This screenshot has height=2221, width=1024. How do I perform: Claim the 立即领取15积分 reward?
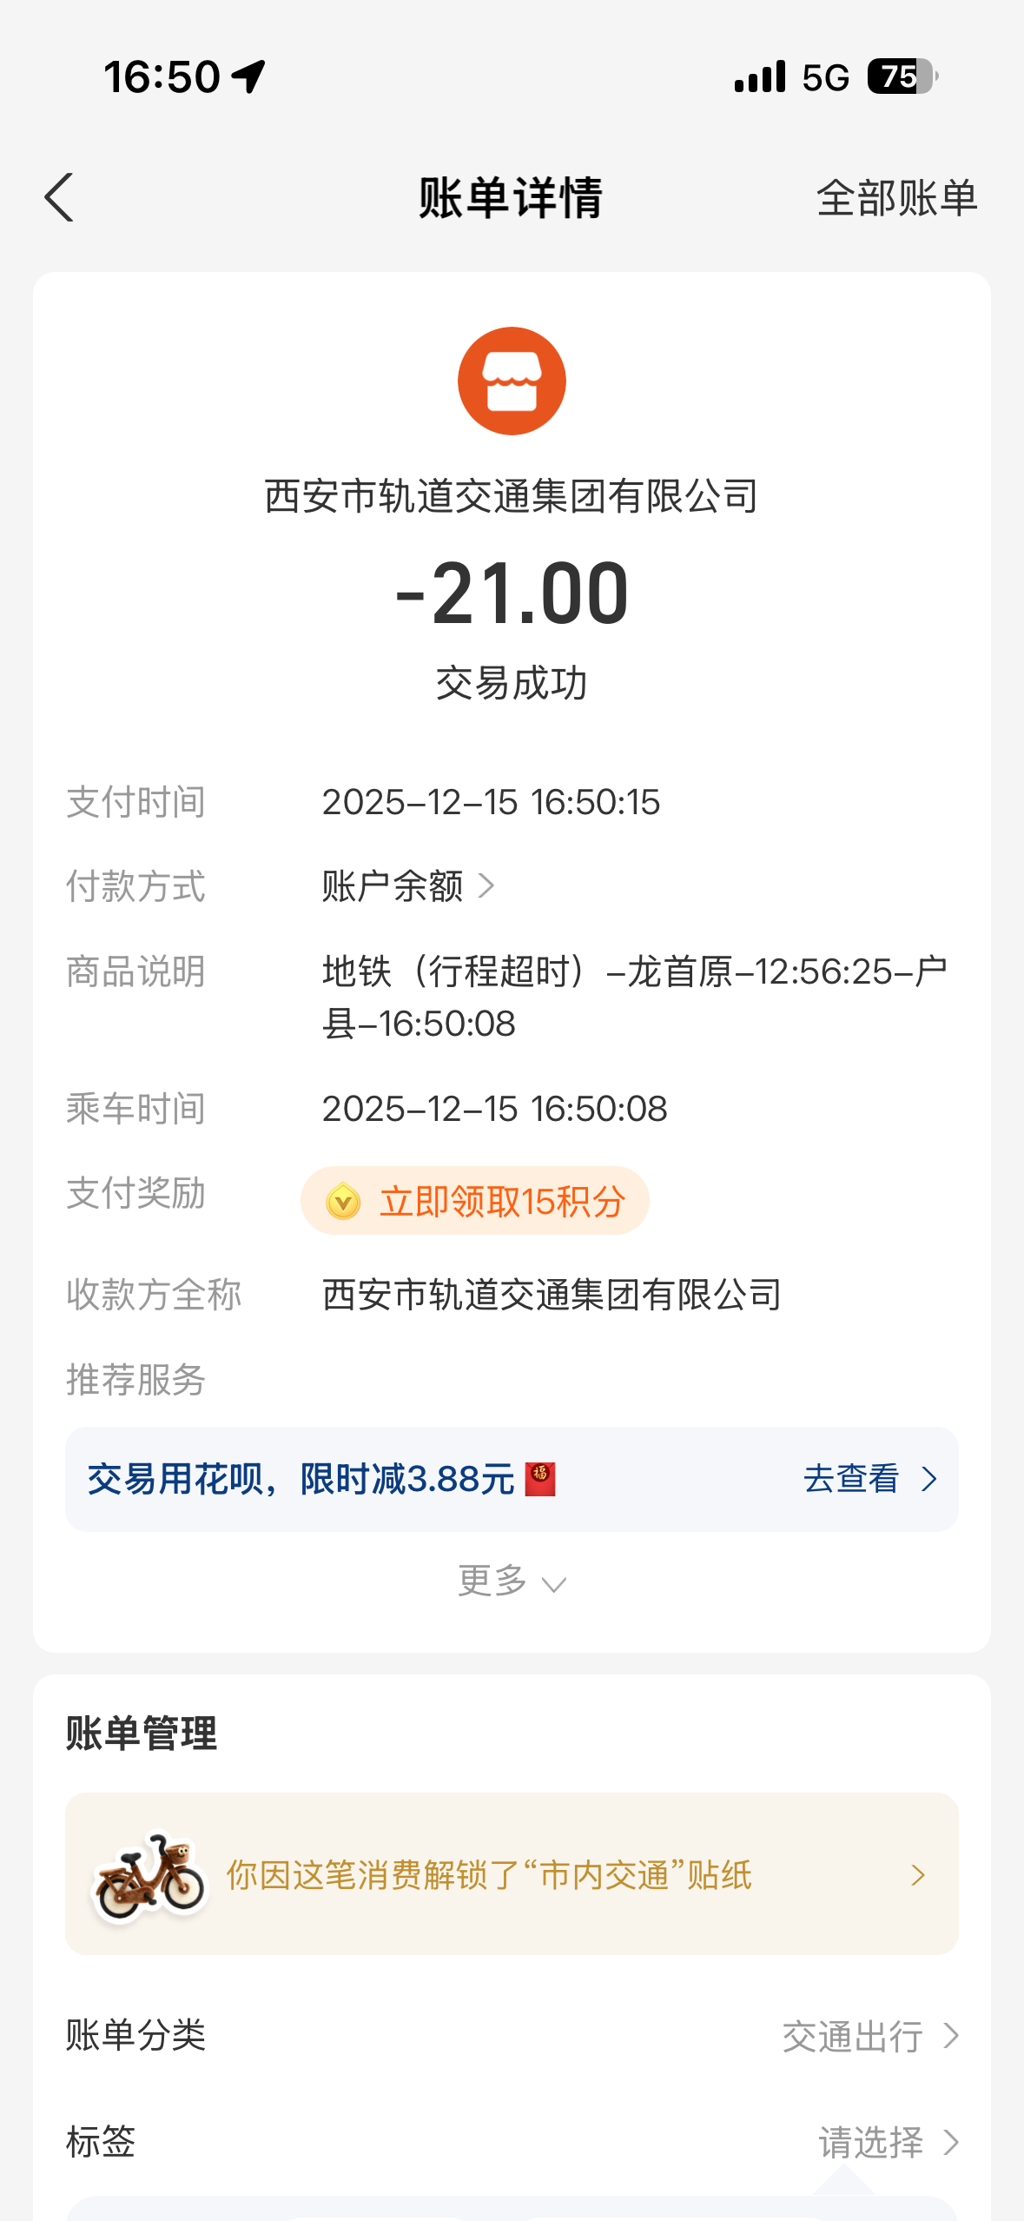[x=501, y=1202]
